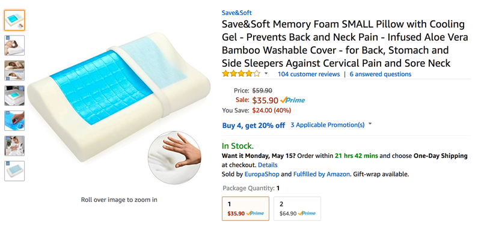This screenshot has width=481, height=227.
Task: Visit EuropaShop seller page
Action: tap(262, 174)
